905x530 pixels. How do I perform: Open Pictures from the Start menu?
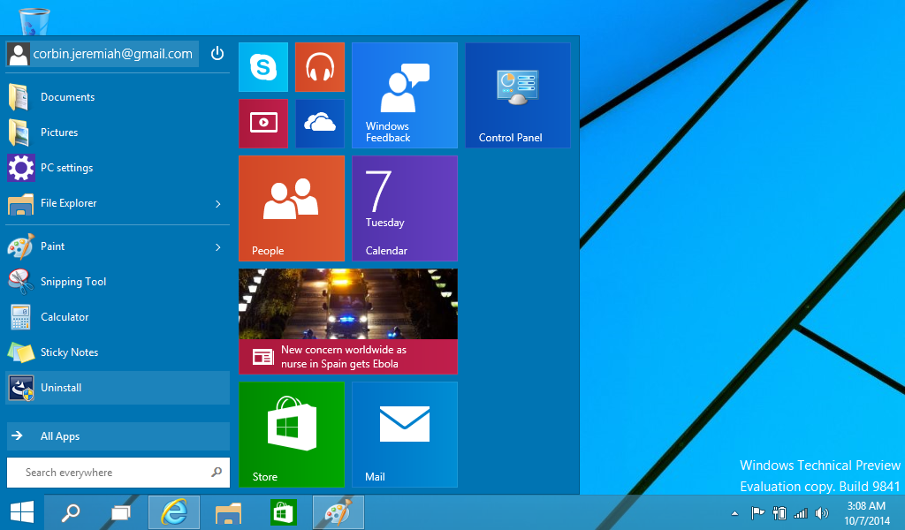click(118, 132)
